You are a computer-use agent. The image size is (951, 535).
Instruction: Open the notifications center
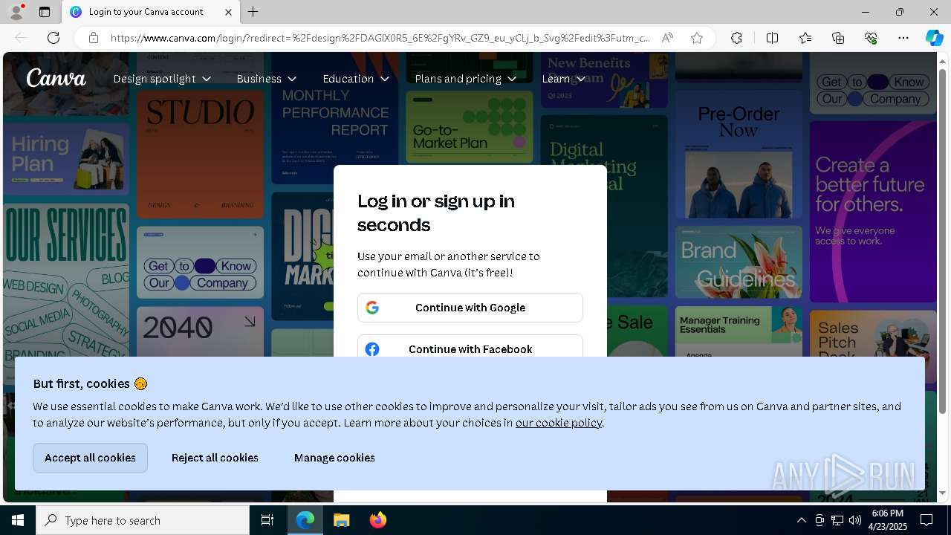pyautogui.click(x=926, y=520)
